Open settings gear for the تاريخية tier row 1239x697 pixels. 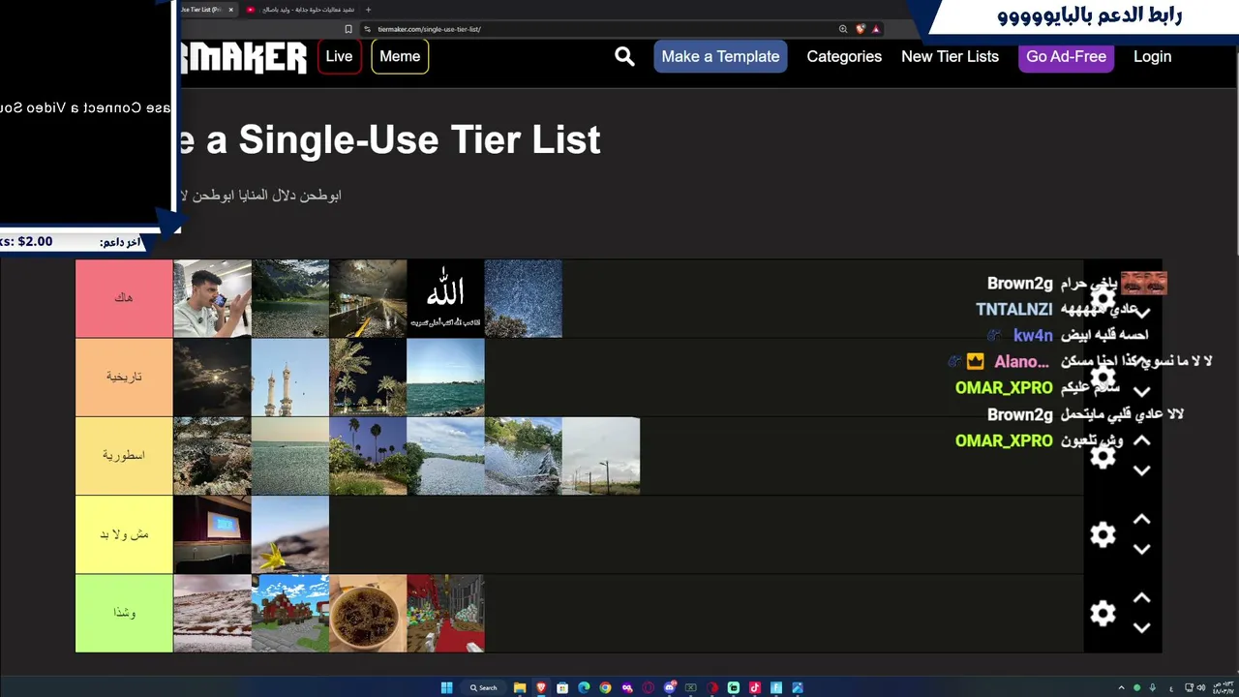[x=1103, y=377]
